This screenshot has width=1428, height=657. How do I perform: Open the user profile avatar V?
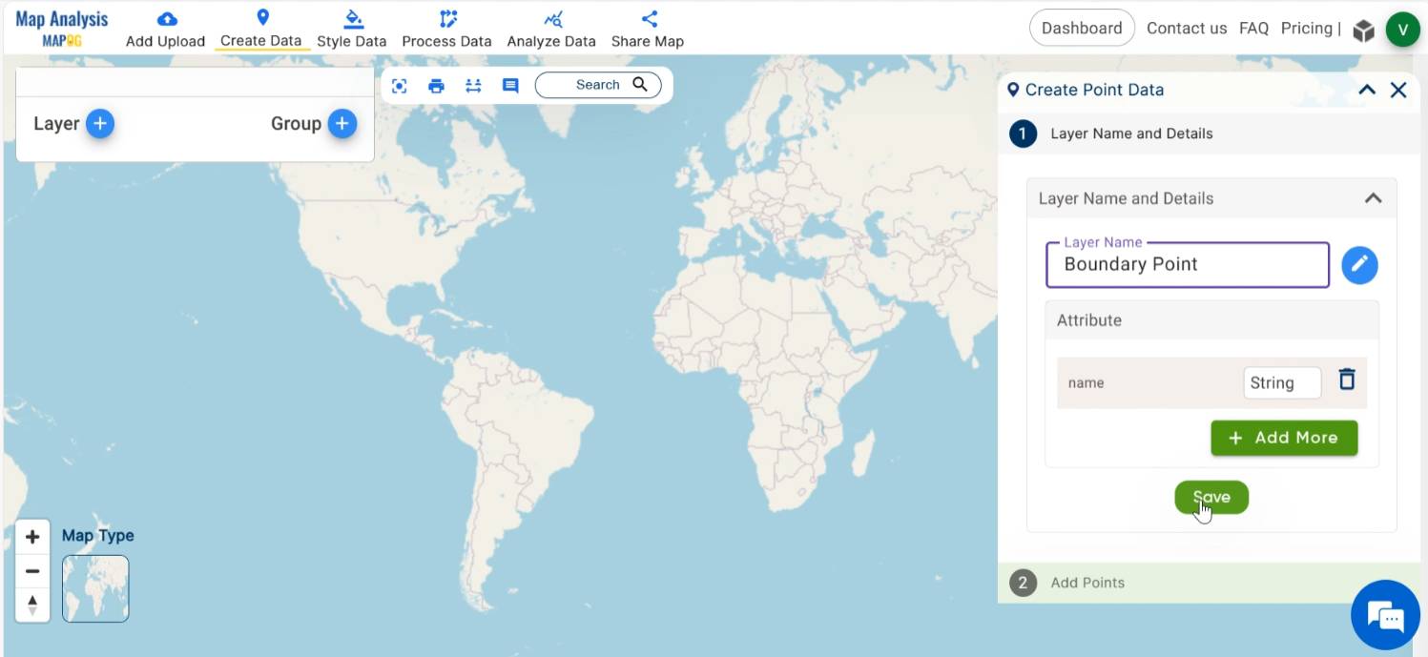pyautogui.click(x=1403, y=30)
